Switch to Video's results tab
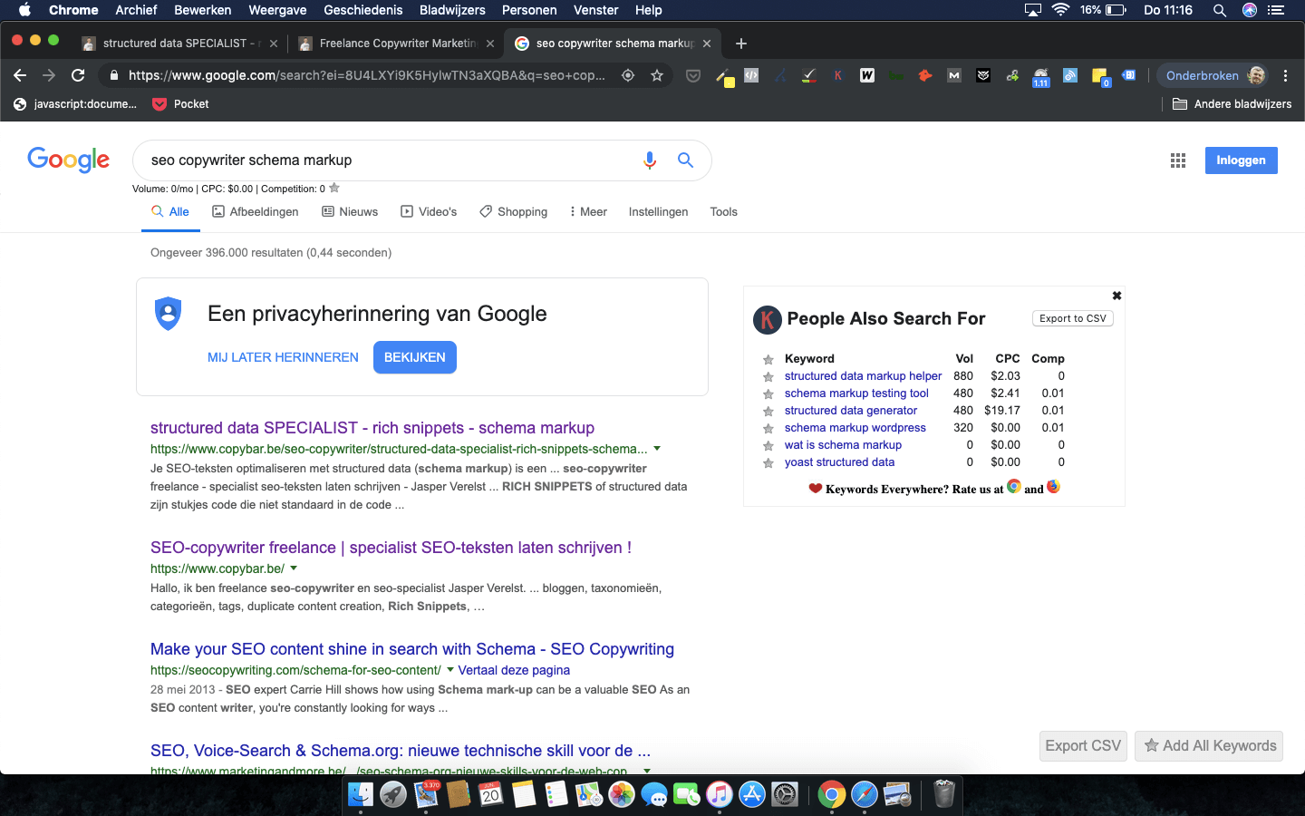This screenshot has height=816, width=1305. (x=429, y=211)
